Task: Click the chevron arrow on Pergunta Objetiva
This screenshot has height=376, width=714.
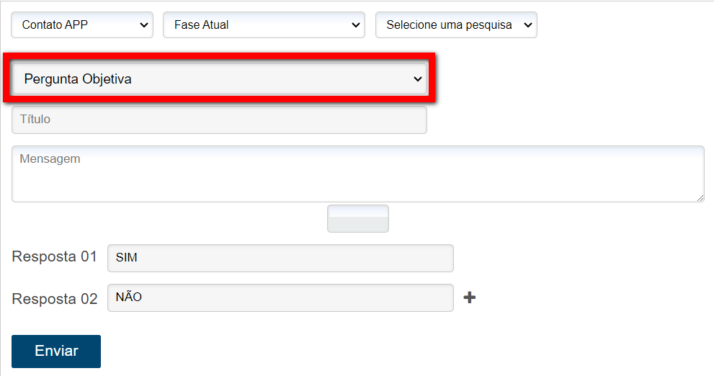Action: point(417,79)
